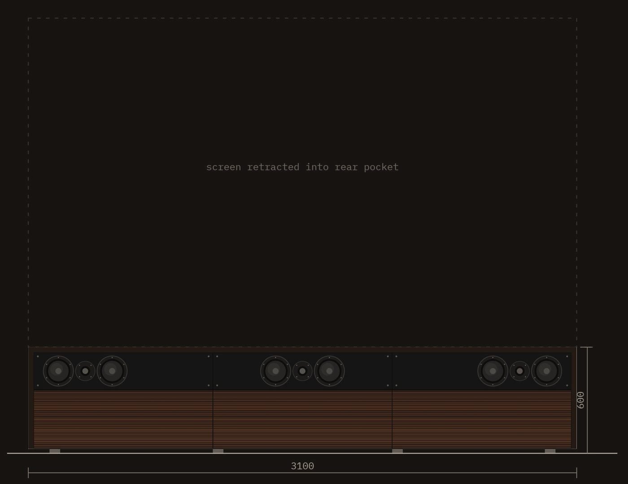This screenshot has height=484, width=628.
Task: Select the 3100 width dimension label
Action: click(x=302, y=466)
